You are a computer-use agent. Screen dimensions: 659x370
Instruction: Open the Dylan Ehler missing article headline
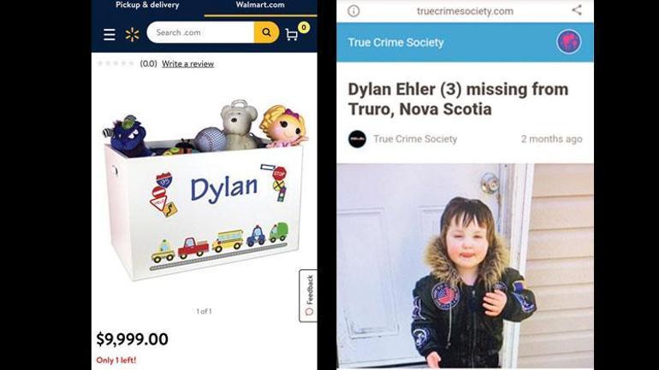[458, 99]
